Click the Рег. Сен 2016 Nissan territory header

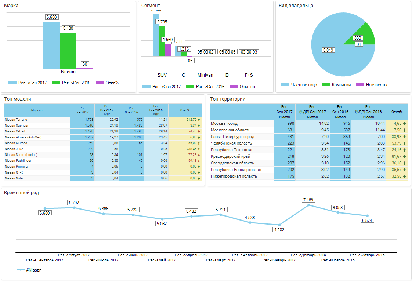pyautogui.click(x=340, y=112)
